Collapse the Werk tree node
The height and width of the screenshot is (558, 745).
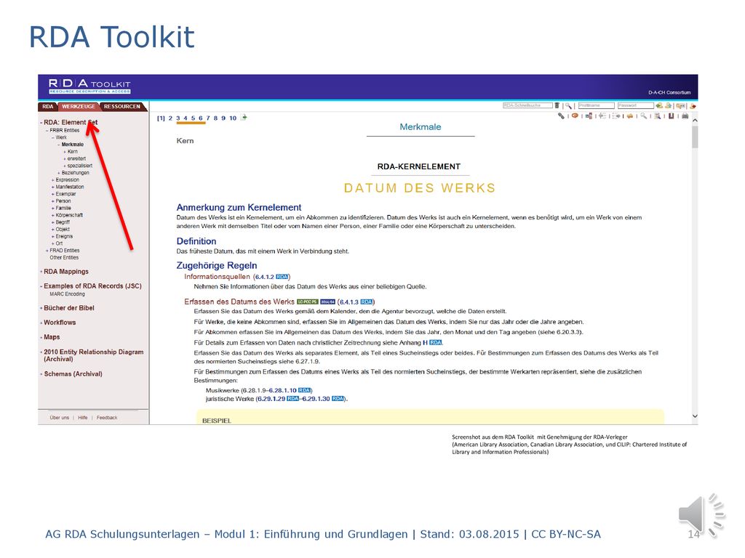coord(52,137)
